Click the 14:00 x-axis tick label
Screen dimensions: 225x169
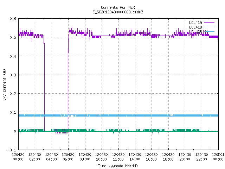point(135,159)
